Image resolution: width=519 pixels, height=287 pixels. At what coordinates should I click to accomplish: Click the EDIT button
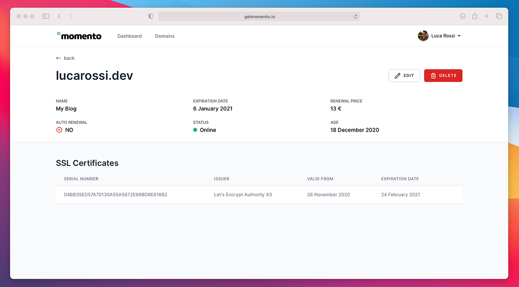pos(404,76)
